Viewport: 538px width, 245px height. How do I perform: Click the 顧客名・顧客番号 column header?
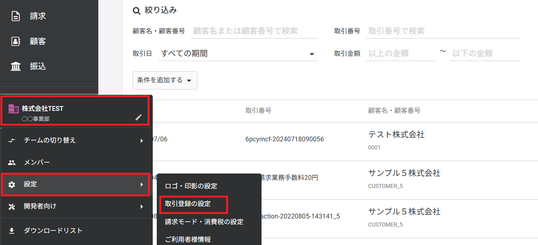[x=394, y=110]
